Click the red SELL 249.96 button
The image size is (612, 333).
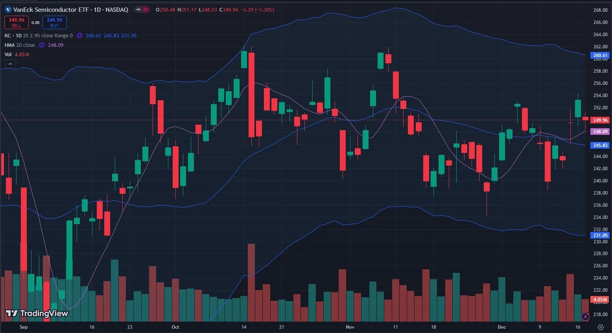pos(17,22)
